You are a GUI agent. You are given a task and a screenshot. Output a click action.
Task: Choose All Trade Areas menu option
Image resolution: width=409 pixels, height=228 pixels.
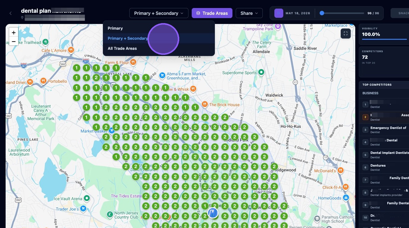point(159,48)
